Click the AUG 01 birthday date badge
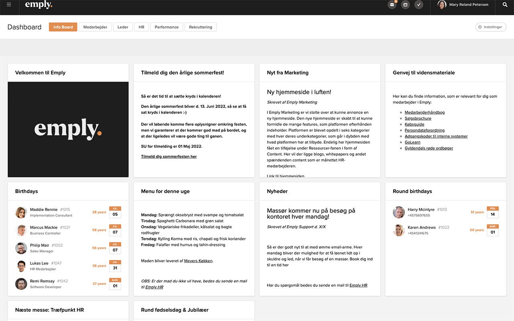The height and width of the screenshot is (321, 514). pos(115,284)
